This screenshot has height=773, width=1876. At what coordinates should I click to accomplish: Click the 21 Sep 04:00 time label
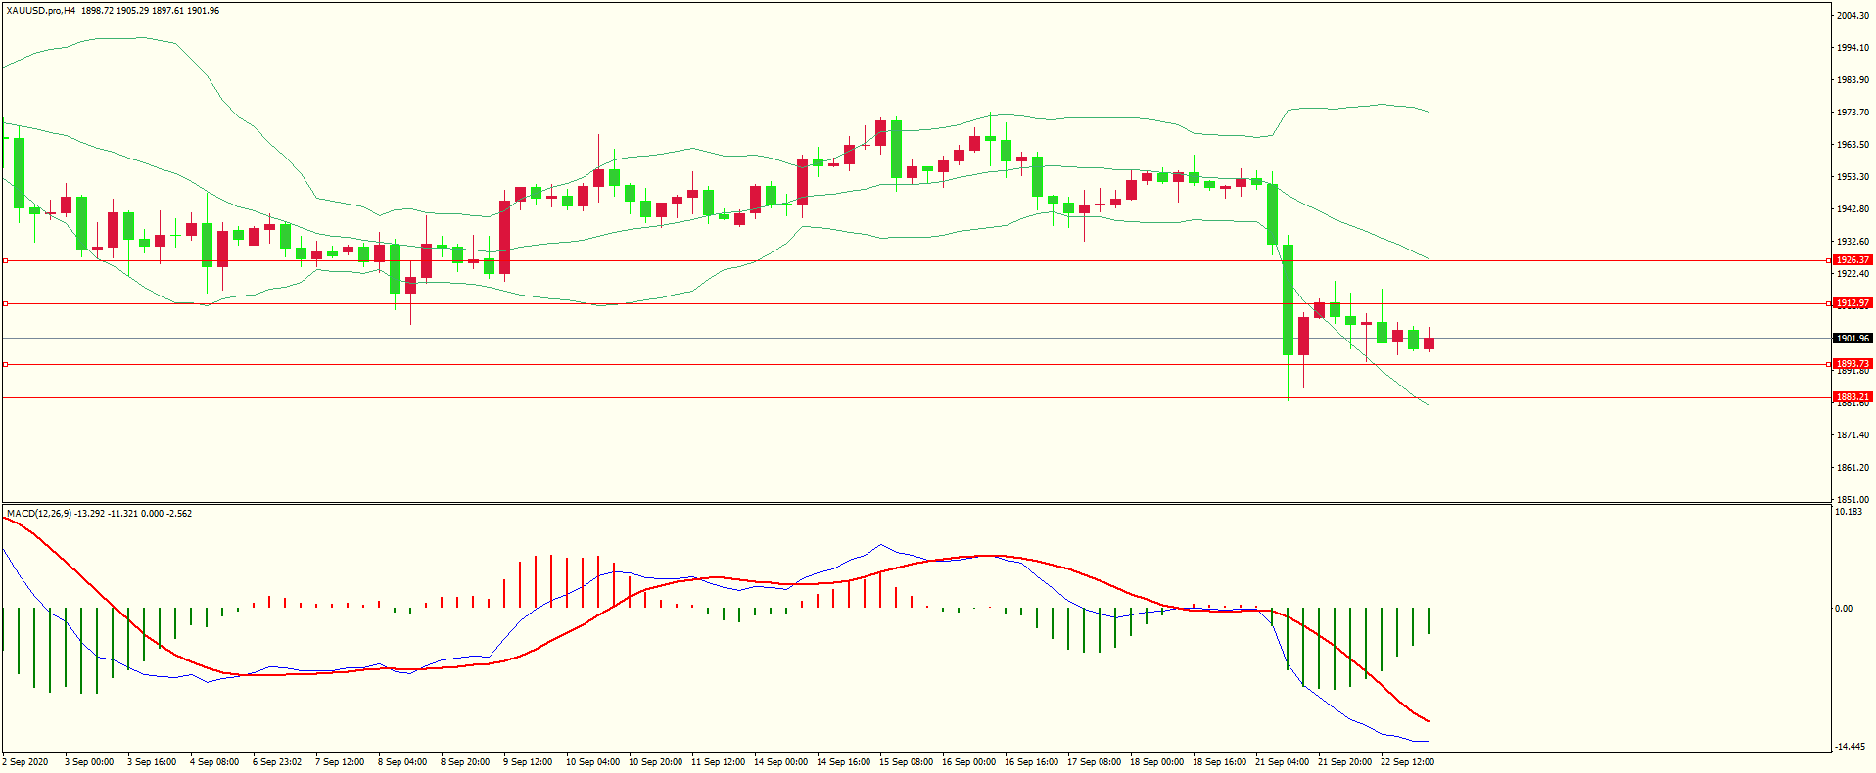(x=1282, y=761)
